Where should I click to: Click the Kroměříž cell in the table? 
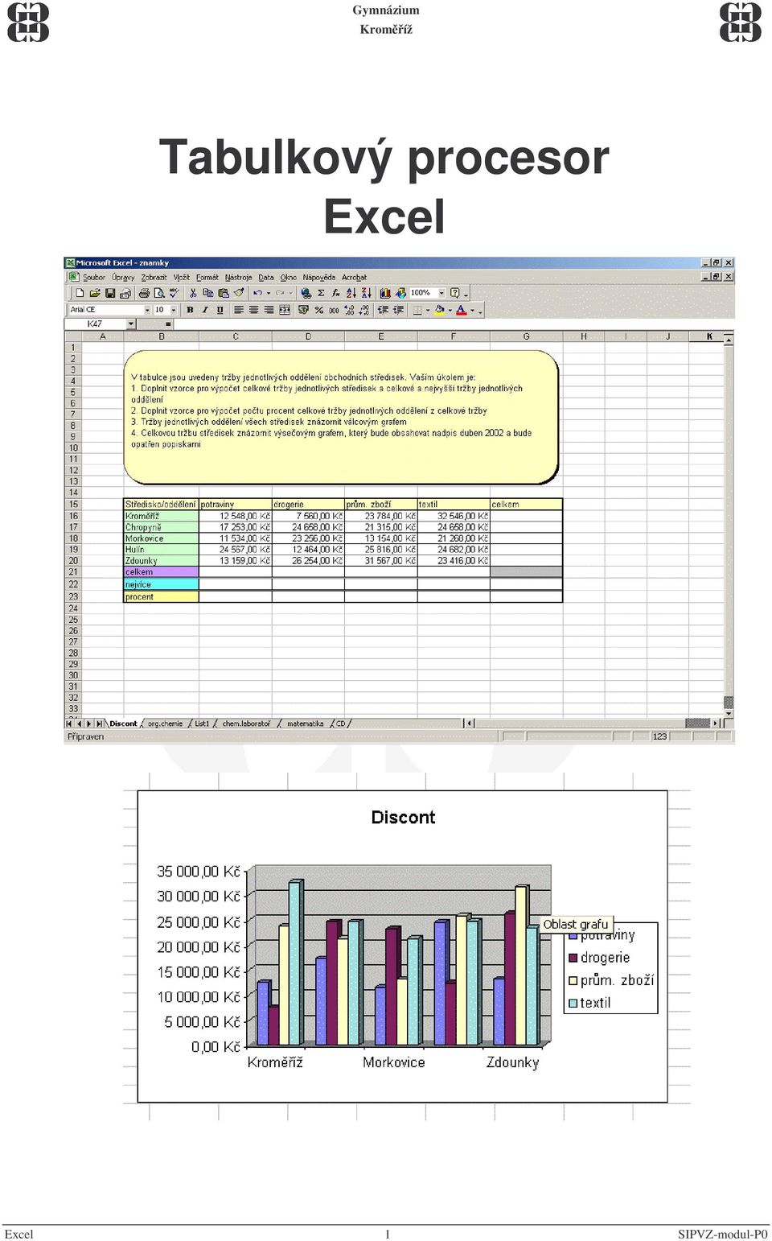click(x=161, y=516)
